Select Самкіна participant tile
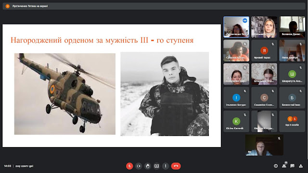Screen dimensions: 308x173 click(x=264, y=98)
